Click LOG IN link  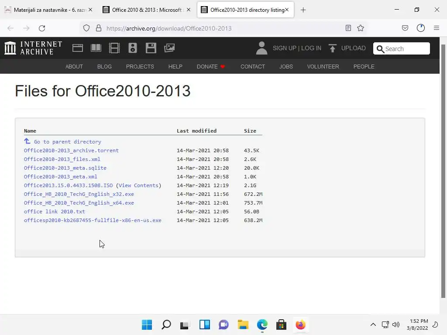[311, 48]
